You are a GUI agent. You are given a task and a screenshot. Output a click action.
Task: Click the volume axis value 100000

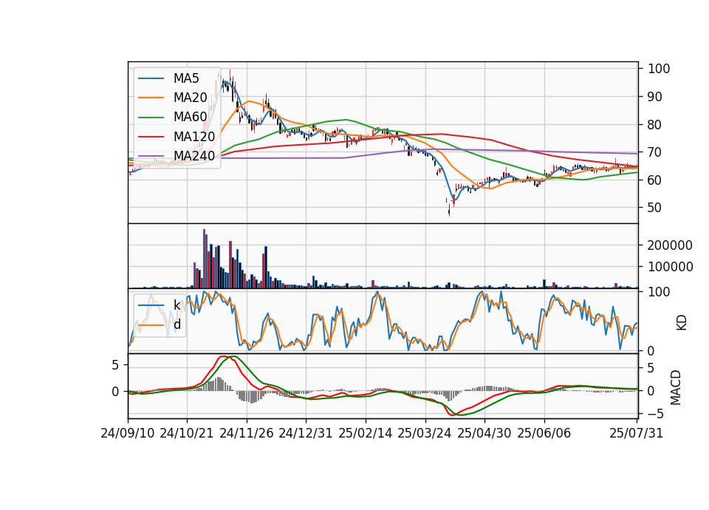coord(670,267)
